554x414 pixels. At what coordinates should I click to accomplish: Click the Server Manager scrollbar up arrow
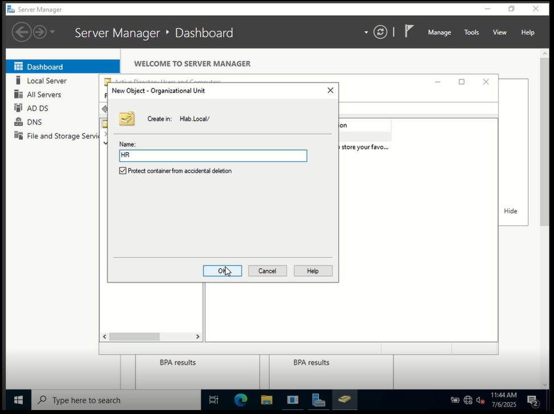544,53
